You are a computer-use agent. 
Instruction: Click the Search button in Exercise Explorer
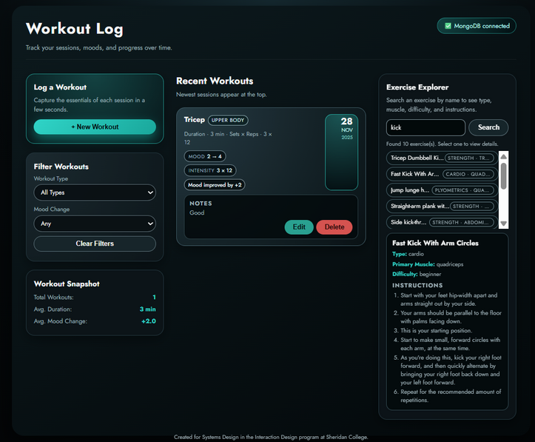tap(488, 127)
